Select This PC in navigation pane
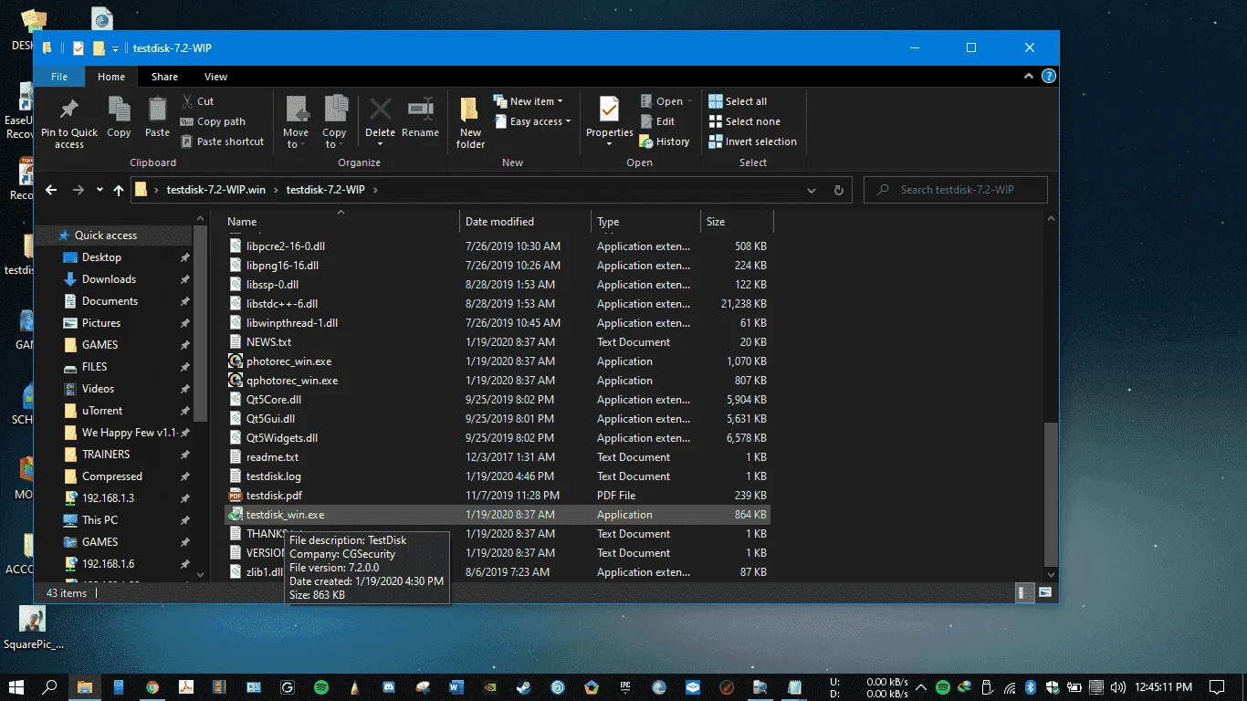Image resolution: width=1247 pixels, height=701 pixels. [100, 520]
